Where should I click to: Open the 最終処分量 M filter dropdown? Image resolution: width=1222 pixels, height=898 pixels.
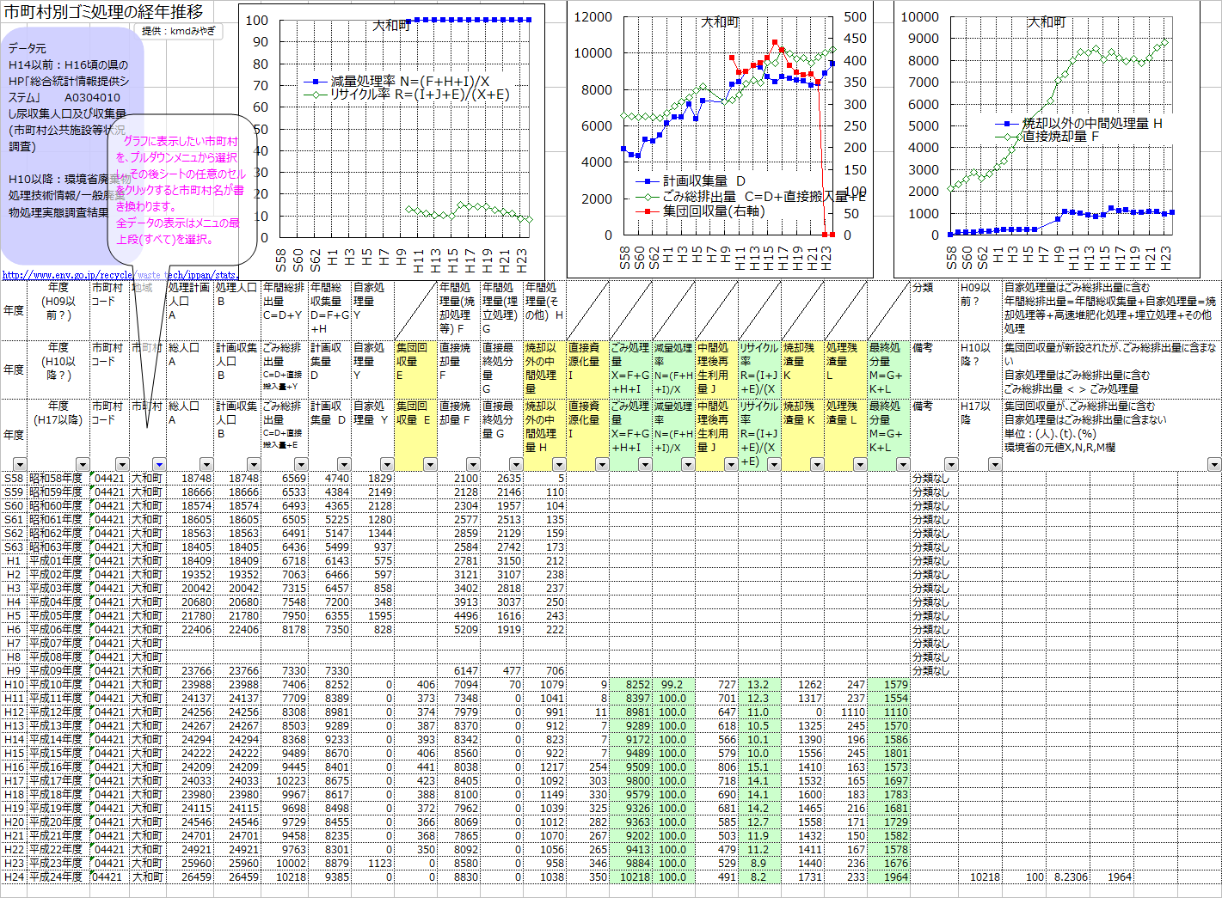tap(903, 465)
